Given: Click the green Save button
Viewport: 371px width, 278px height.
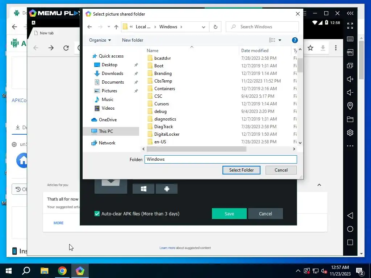Looking at the screenshot, I should coord(229,214).
